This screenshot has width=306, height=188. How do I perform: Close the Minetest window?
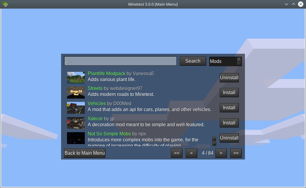301,4
